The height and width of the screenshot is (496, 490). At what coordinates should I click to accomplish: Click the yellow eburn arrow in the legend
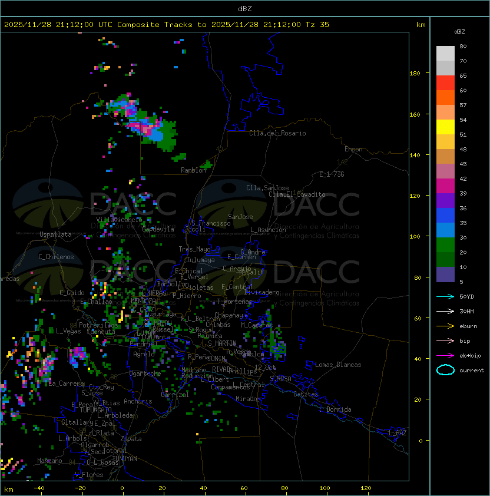tap(445, 326)
